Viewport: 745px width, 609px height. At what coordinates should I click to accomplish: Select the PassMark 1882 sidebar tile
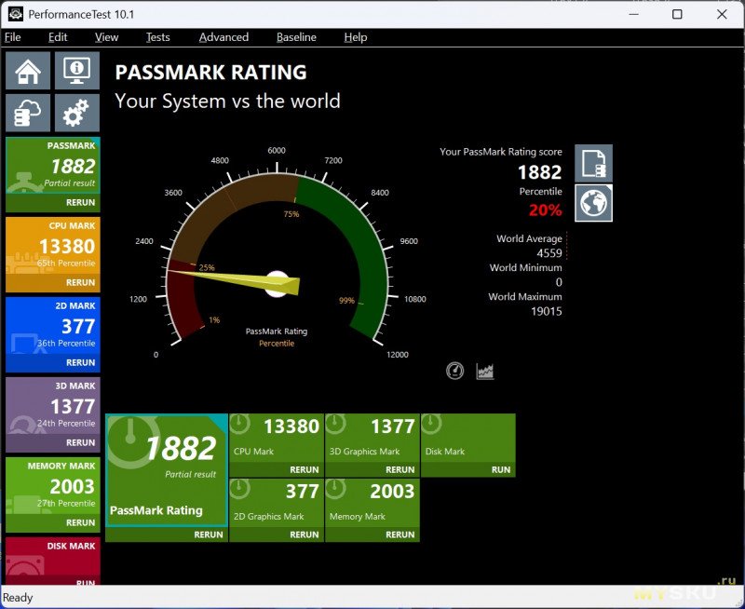[53, 166]
